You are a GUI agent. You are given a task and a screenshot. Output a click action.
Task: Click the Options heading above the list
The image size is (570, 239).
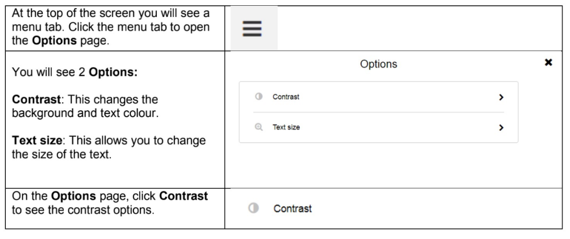(x=378, y=64)
